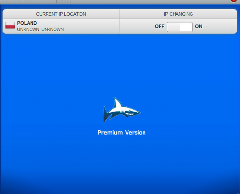The width and height of the screenshot is (240, 194).
Task: Click the shark logo
Action: coord(122,110)
